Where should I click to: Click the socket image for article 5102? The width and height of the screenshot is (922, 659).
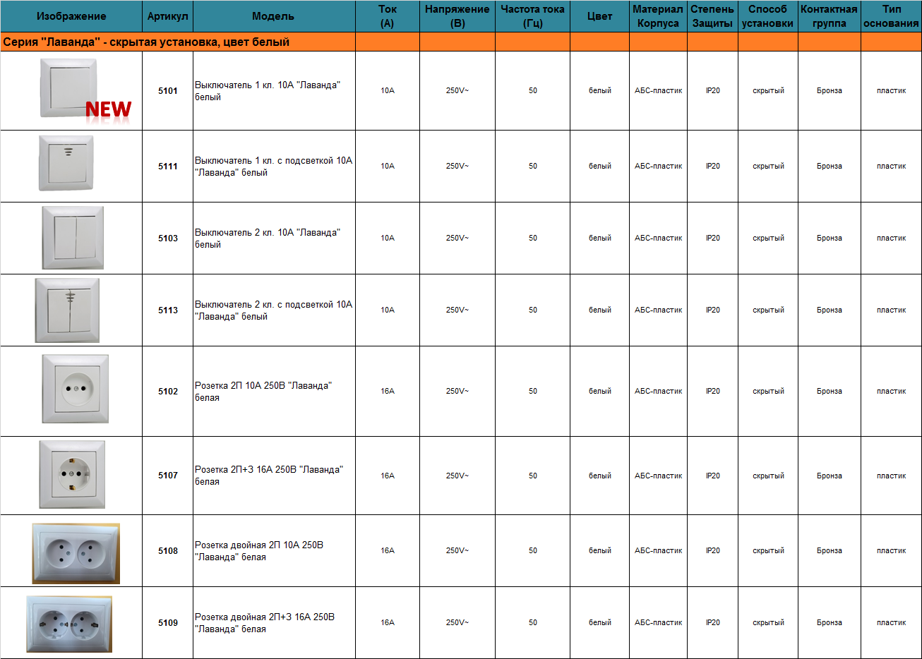pyautogui.click(x=75, y=389)
